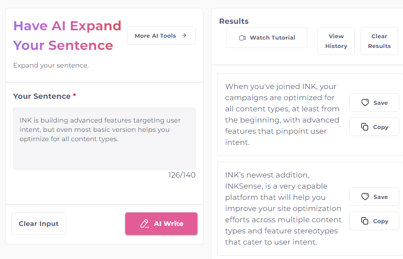The height and width of the screenshot is (259, 403).
Task: Click the pencil icon on AI Write button
Action: click(144, 224)
